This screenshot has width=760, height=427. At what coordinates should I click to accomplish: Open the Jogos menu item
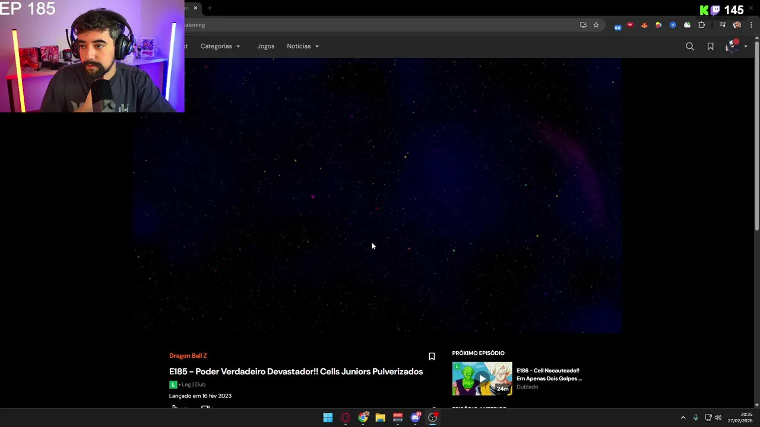265,46
